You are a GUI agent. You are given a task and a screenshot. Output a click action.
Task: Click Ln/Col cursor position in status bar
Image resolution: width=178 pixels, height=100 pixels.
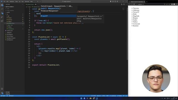tap(93, 96)
